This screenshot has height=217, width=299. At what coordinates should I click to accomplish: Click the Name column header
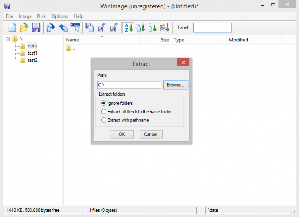102,40
